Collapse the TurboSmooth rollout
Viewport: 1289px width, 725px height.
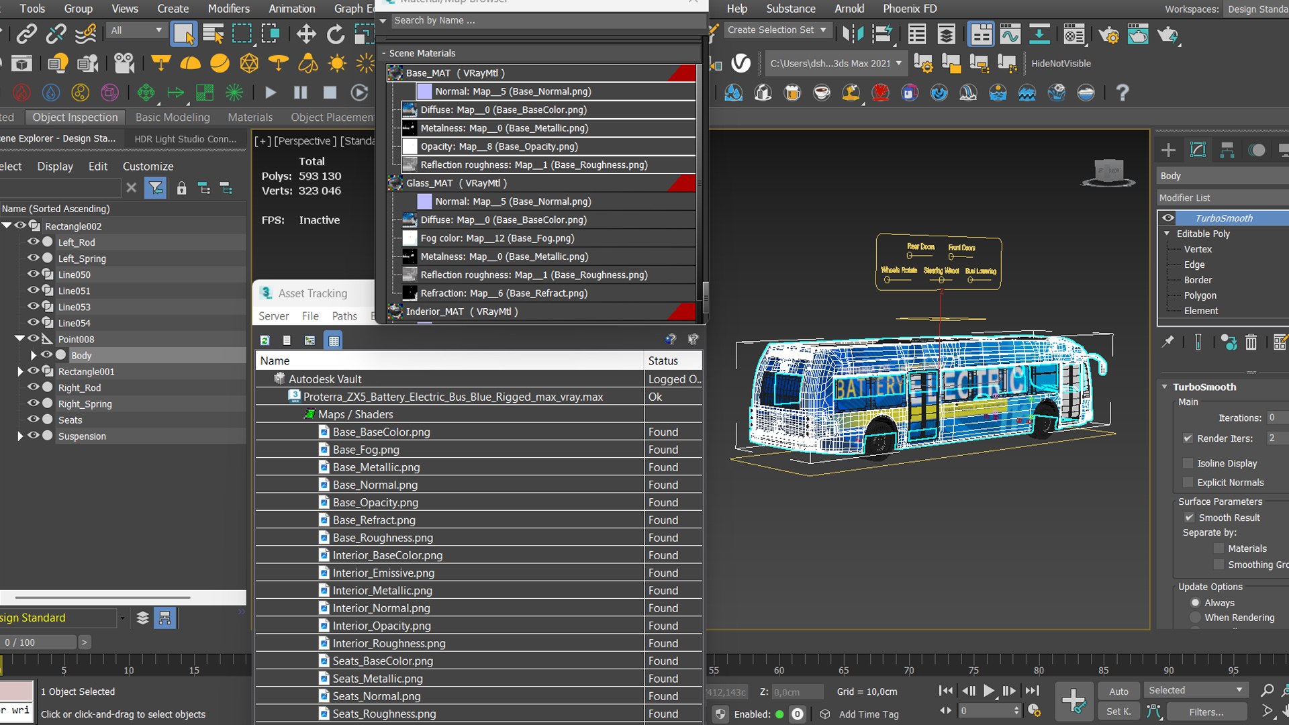click(1165, 387)
